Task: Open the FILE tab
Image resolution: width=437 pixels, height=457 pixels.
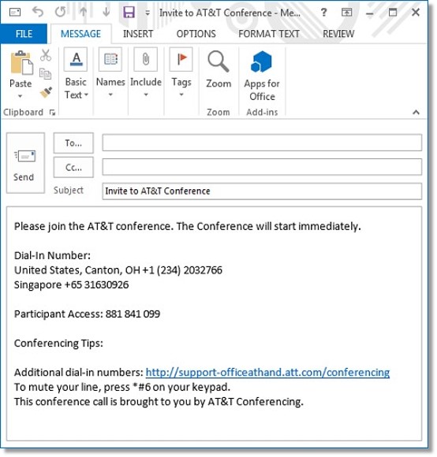Action: tap(24, 34)
